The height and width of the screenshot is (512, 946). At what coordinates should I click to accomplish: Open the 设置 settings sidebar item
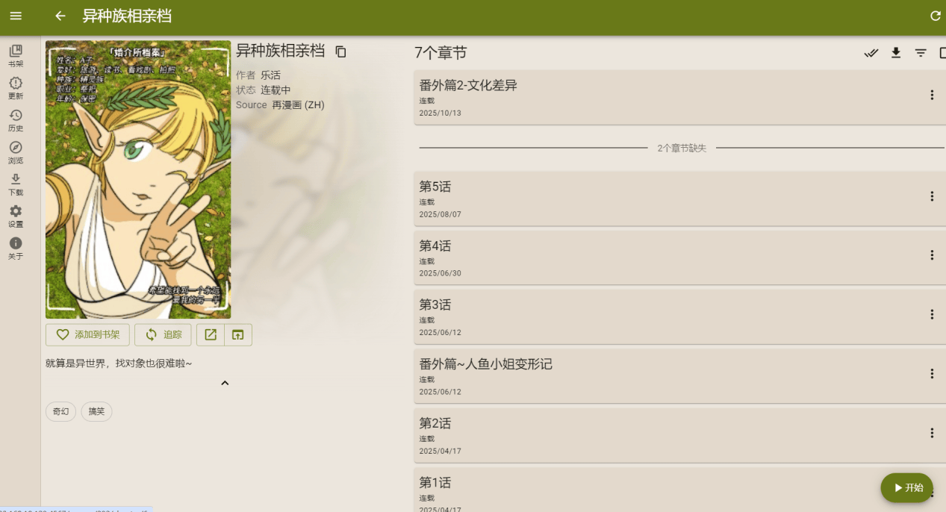pyautogui.click(x=16, y=216)
